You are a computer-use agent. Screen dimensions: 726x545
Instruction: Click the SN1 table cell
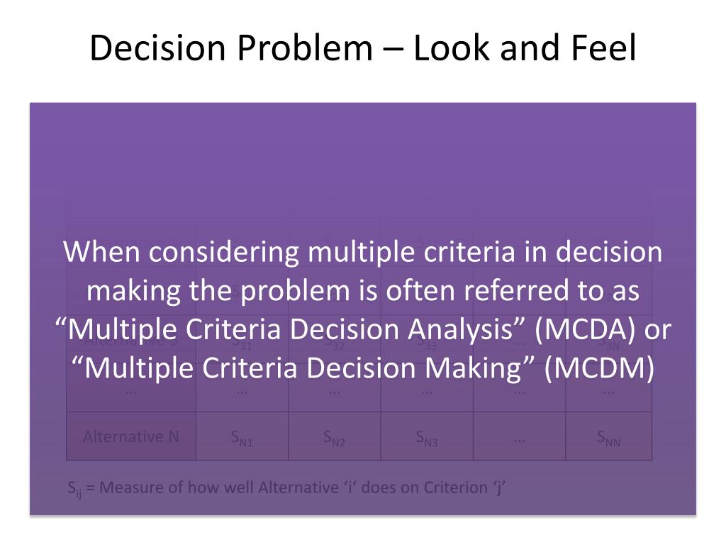tap(242, 436)
